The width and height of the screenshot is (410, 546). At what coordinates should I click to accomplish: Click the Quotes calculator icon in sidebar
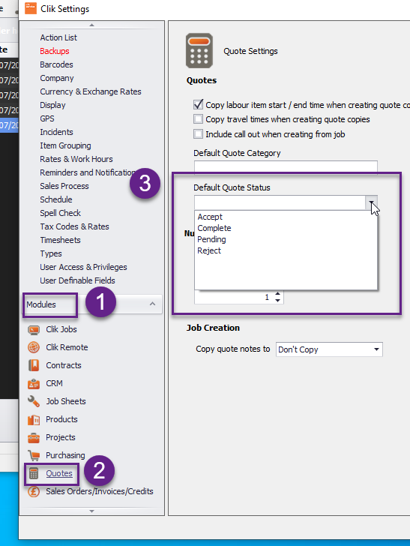[x=34, y=473]
